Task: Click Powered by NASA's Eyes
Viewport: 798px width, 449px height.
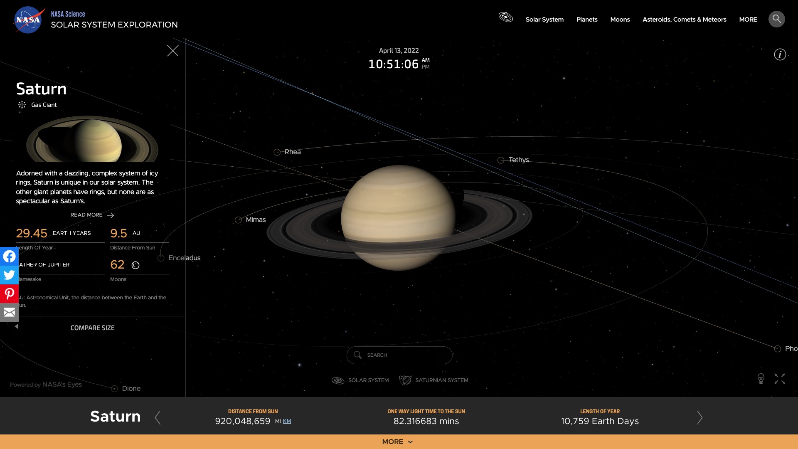Action: [46, 385]
